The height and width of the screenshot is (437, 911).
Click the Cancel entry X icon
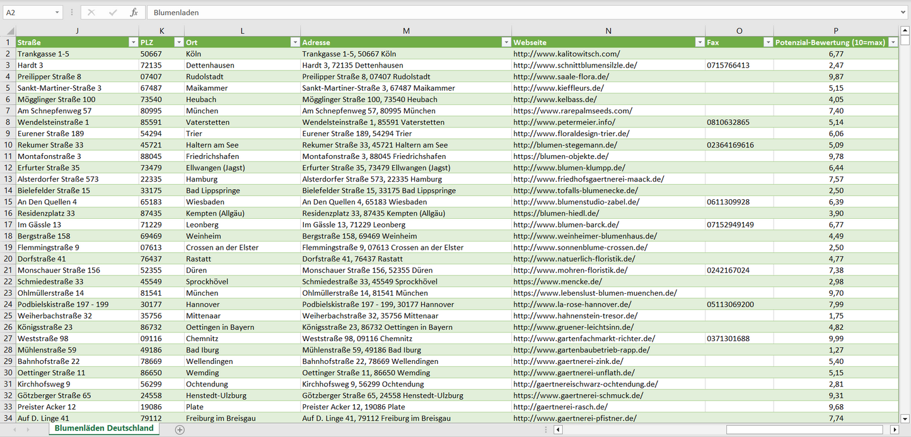pyautogui.click(x=91, y=13)
